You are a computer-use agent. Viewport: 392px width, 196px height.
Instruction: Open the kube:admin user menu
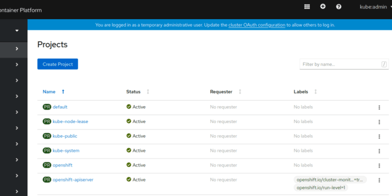coord(375,7)
